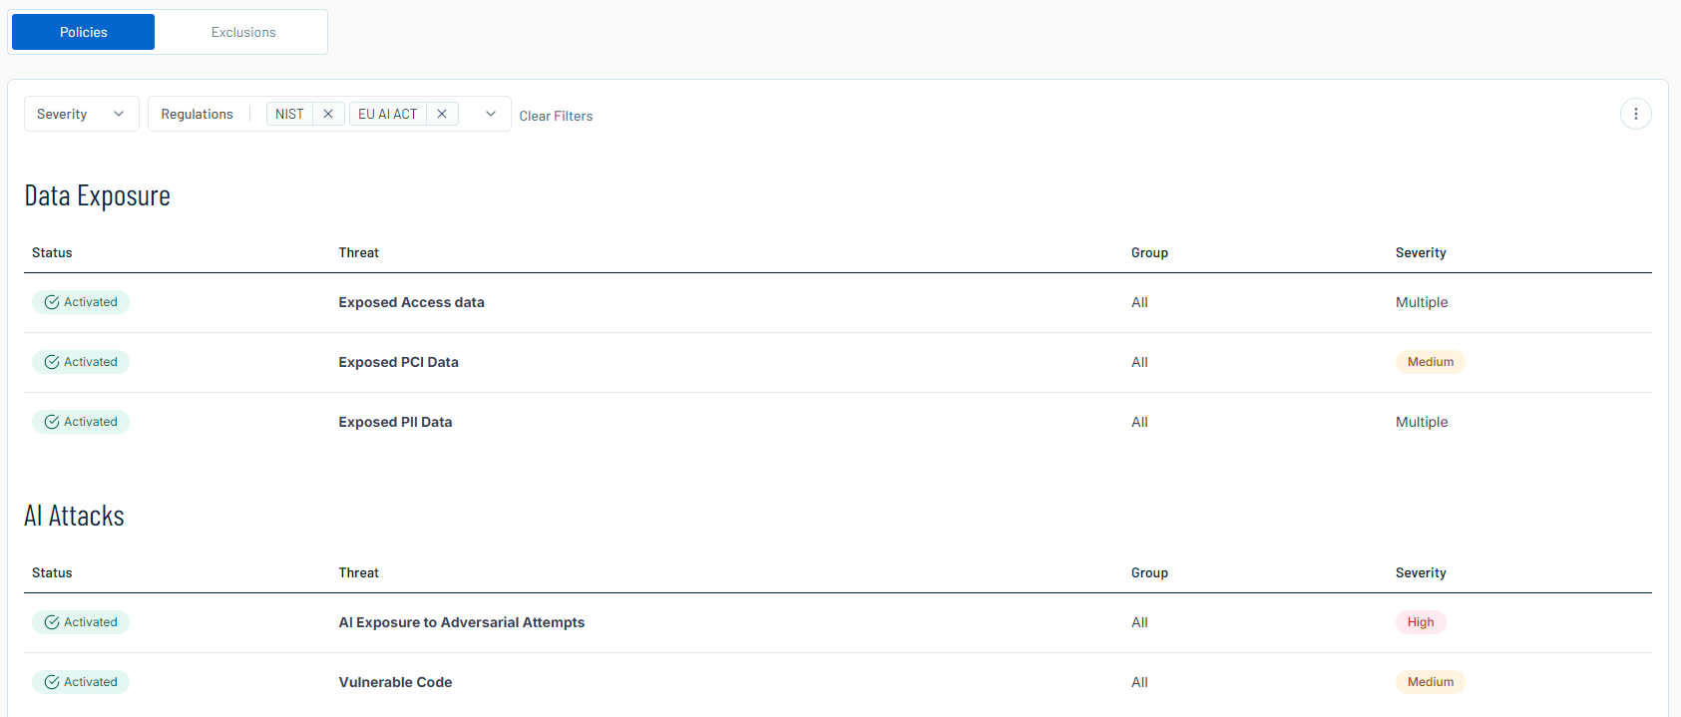The height and width of the screenshot is (717, 1681).
Task: Open the Exposed PCI Data threat
Action: click(x=398, y=362)
